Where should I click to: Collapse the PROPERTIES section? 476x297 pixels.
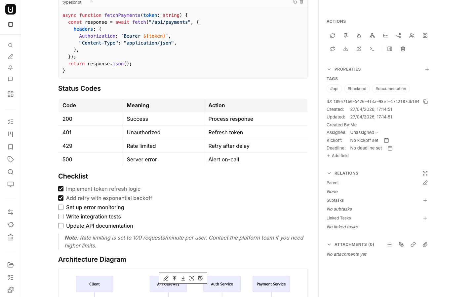[x=329, y=69]
